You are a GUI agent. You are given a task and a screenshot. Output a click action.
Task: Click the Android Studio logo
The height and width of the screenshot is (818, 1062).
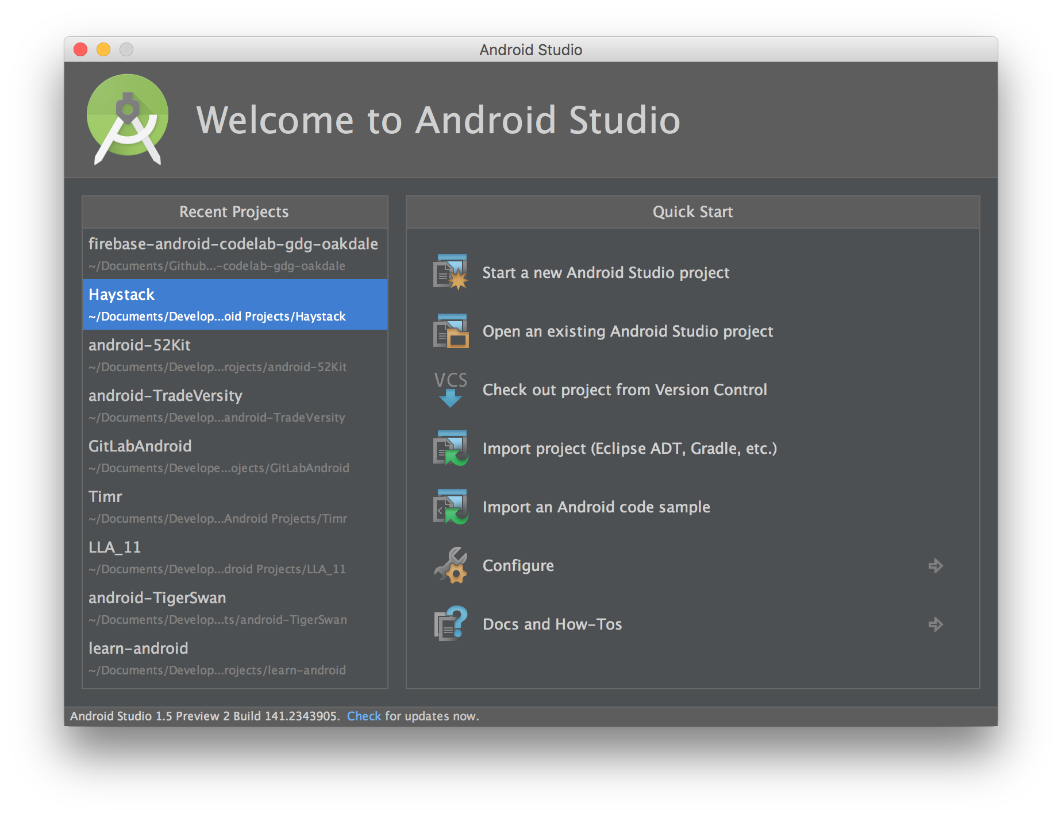tap(128, 119)
